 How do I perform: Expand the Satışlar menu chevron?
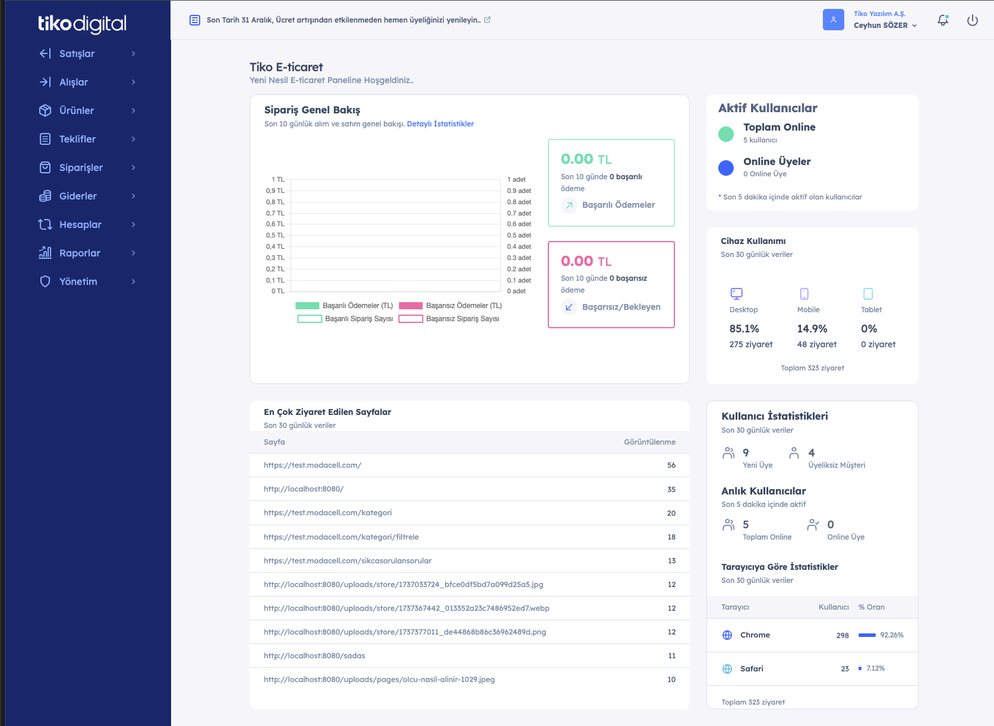pos(133,53)
